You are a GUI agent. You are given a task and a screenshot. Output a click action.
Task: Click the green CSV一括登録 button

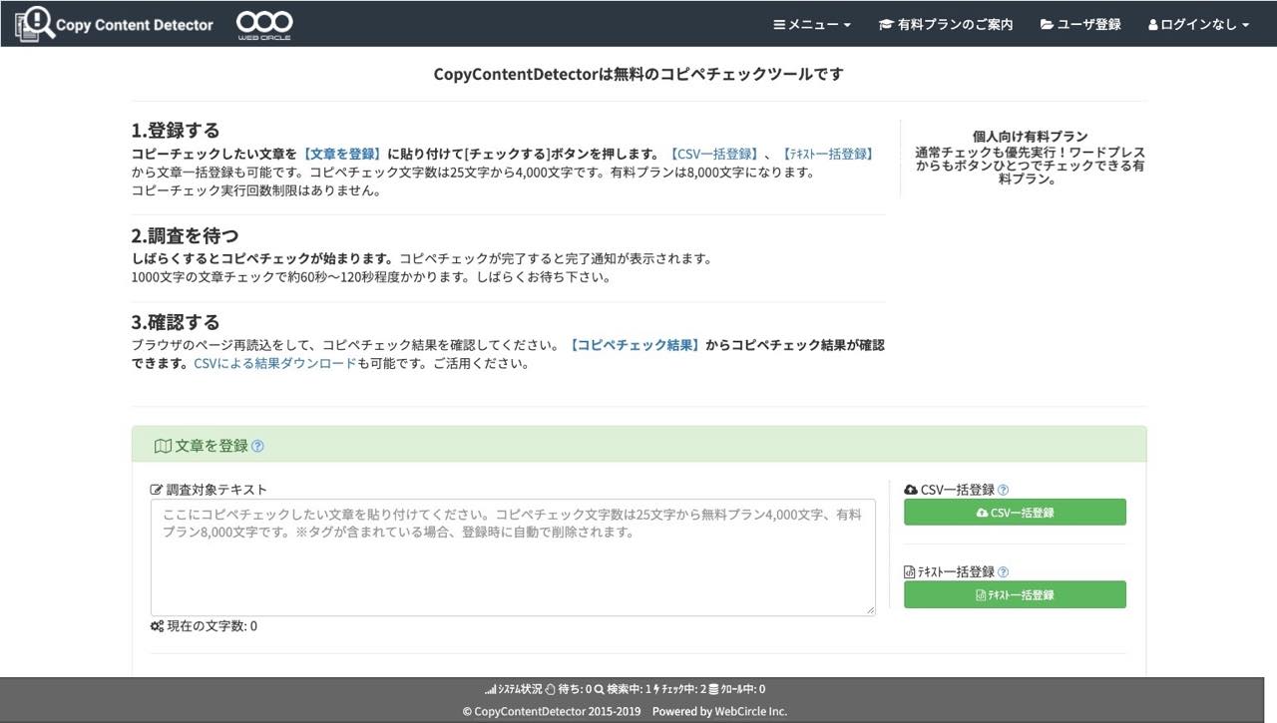pos(1015,512)
